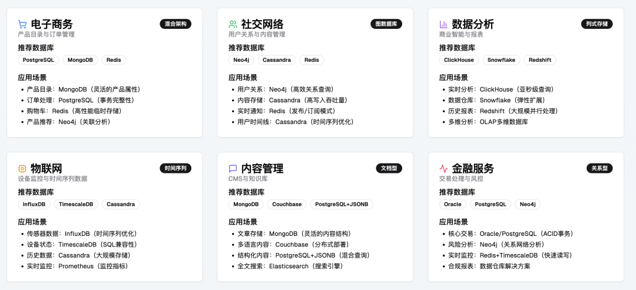Select the PostgreSQL+JSONB tag
This screenshot has width=636, height=290.
click(x=342, y=204)
